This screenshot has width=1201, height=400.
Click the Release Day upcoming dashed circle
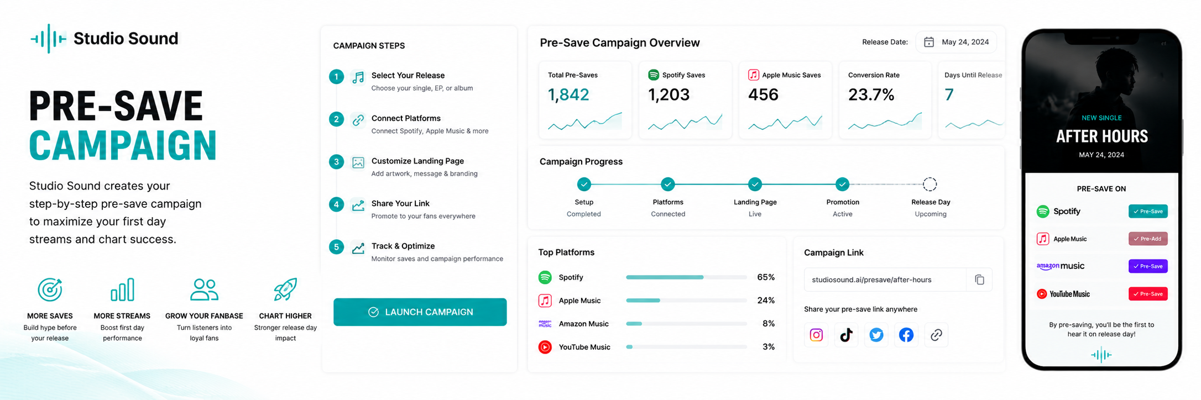(930, 184)
